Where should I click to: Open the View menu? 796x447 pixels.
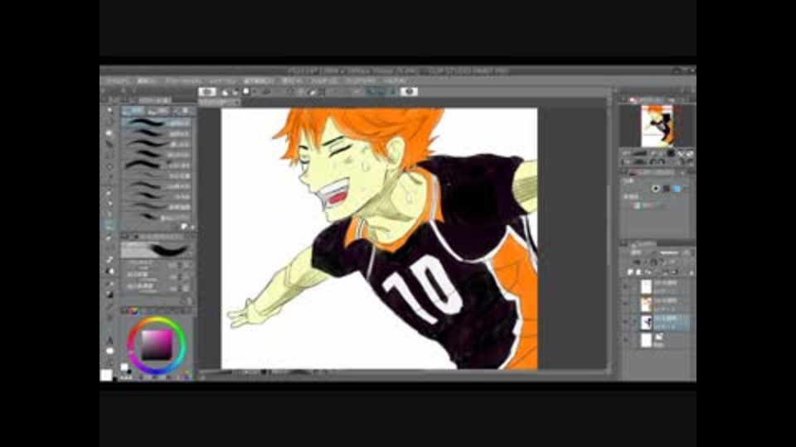point(292,81)
